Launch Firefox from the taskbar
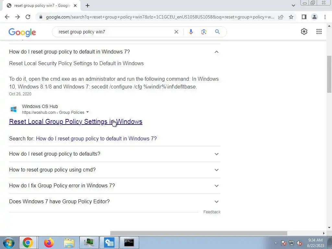 click(x=49, y=243)
